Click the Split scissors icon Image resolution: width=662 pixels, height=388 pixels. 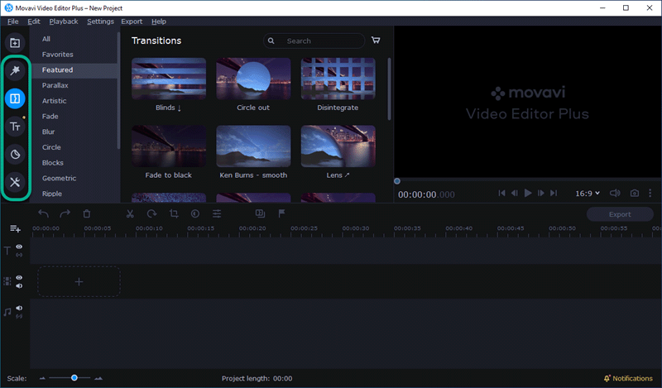click(130, 213)
